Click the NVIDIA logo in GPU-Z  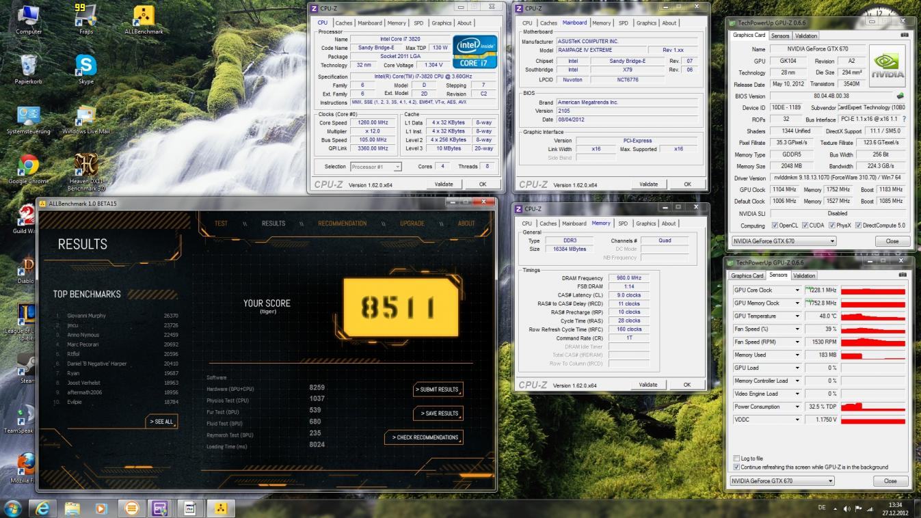[887, 66]
